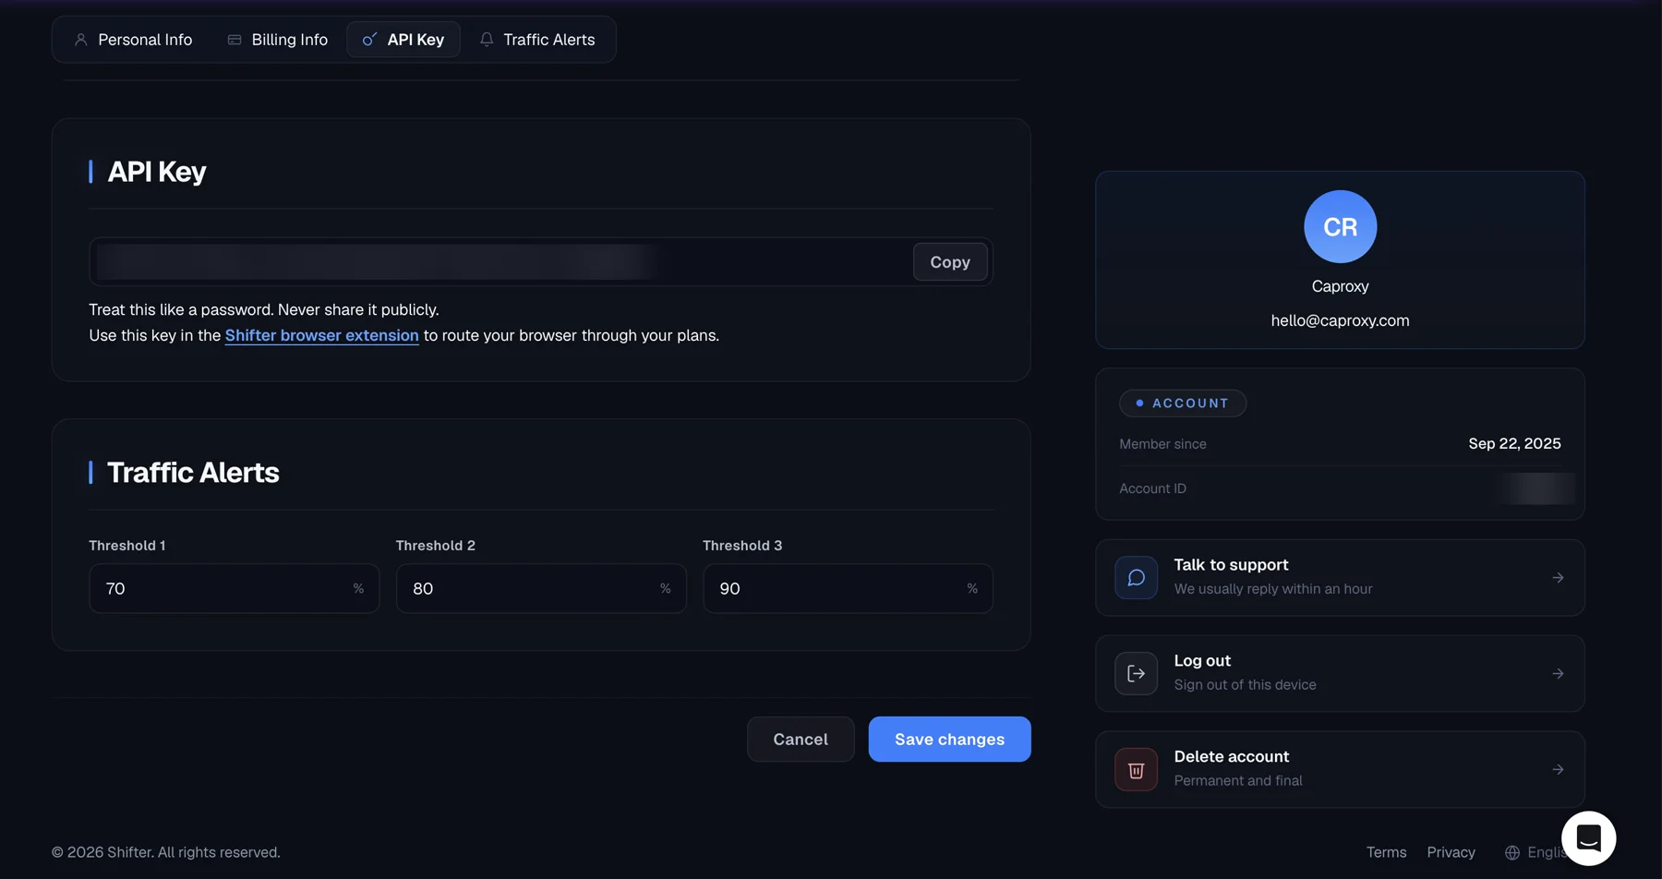1662x879 pixels.
Task: Edit the Threshold 3 value 90
Action: (x=848, y=588)
